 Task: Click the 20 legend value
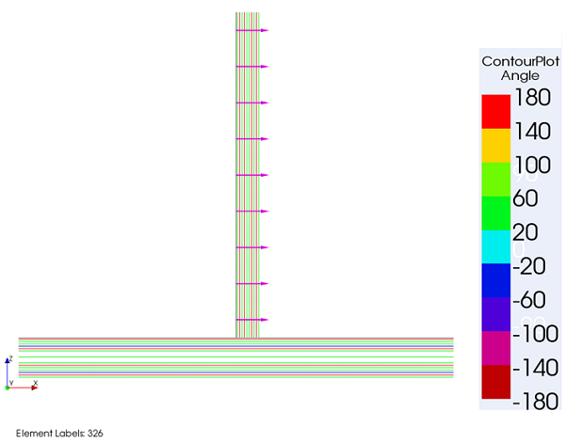526,232
